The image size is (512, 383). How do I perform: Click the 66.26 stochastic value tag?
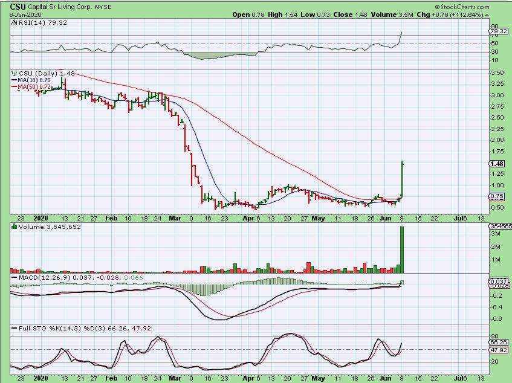498,342
